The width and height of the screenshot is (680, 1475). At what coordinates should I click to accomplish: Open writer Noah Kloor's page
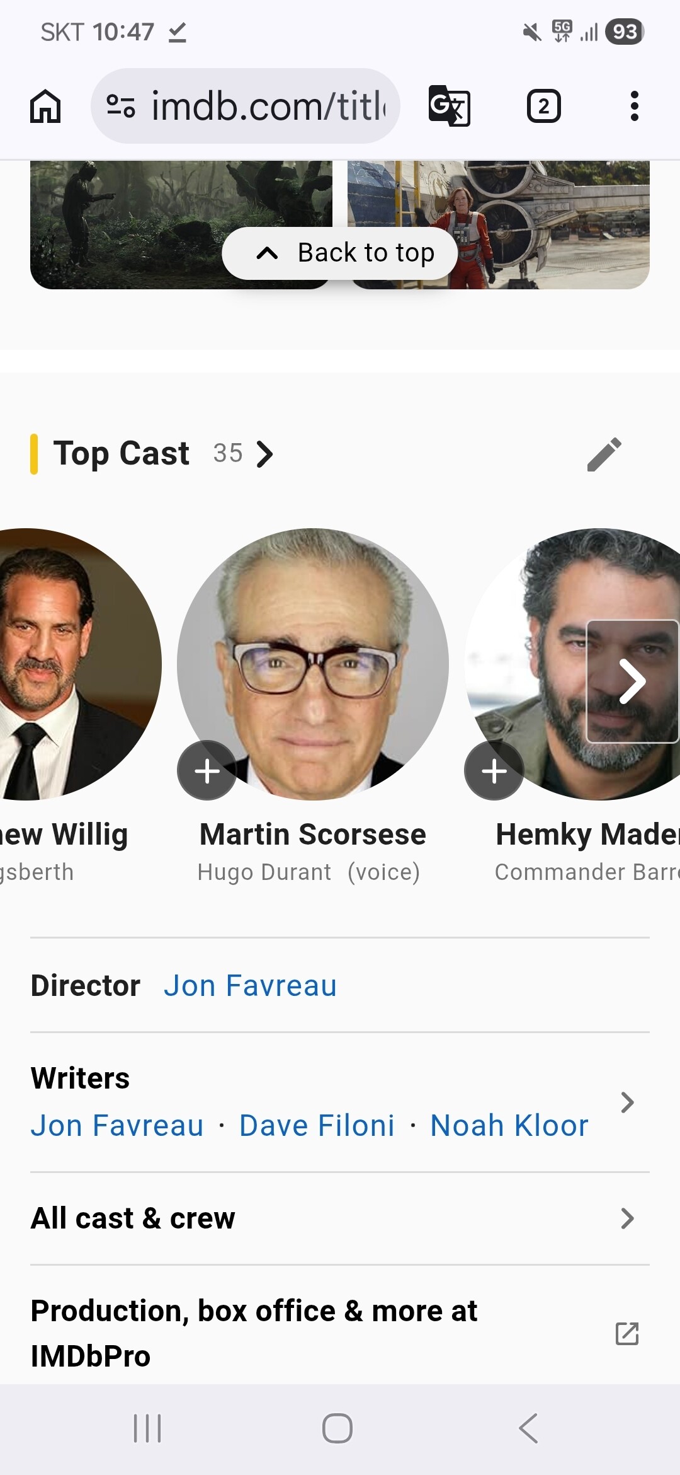[x=509, y=1125]
